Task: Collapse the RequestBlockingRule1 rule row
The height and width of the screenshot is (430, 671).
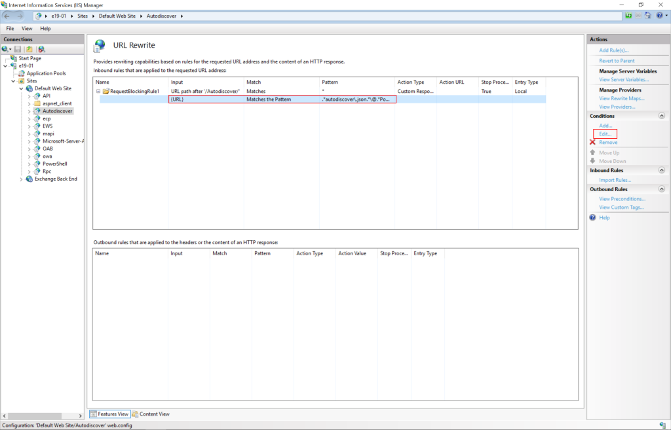Action: [x=98, y=91]
